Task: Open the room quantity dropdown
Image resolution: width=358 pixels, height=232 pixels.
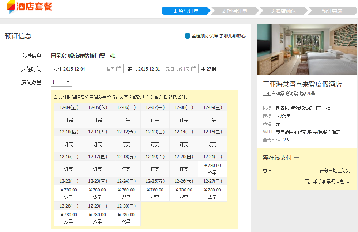Action: click(x=61, y=82)
